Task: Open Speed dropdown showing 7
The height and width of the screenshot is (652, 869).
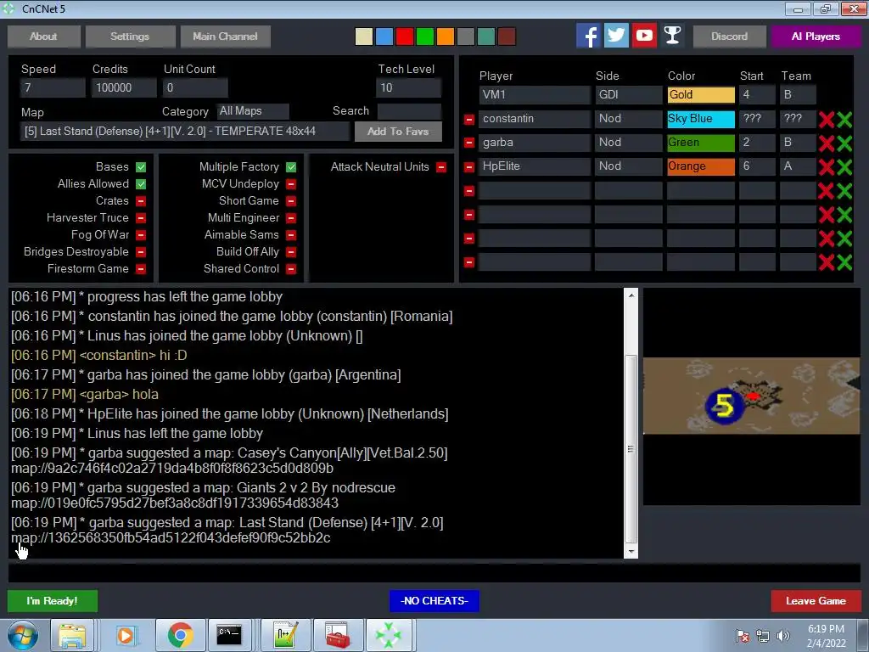Action: (53, 87)
